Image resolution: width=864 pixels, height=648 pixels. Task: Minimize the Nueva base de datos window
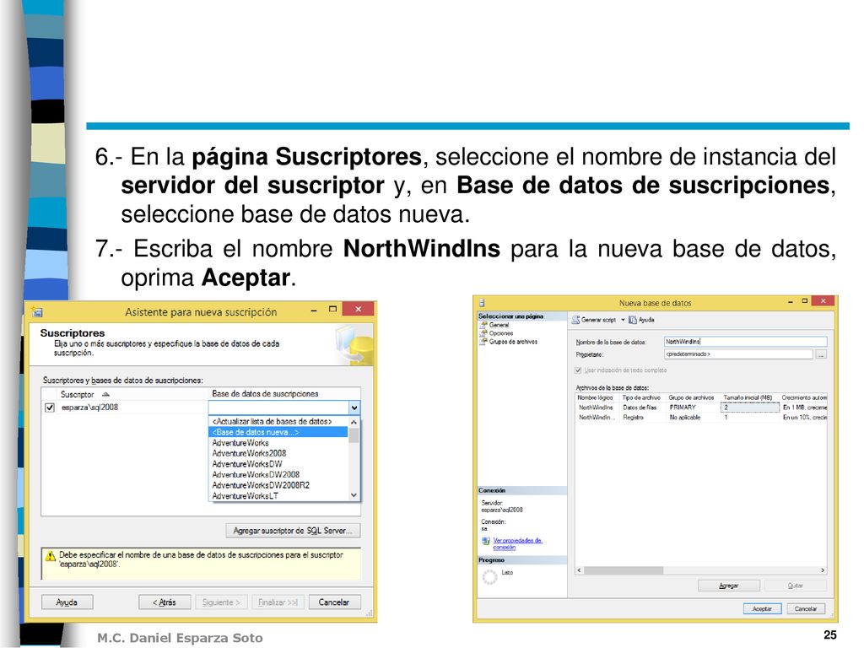(790, 301)
